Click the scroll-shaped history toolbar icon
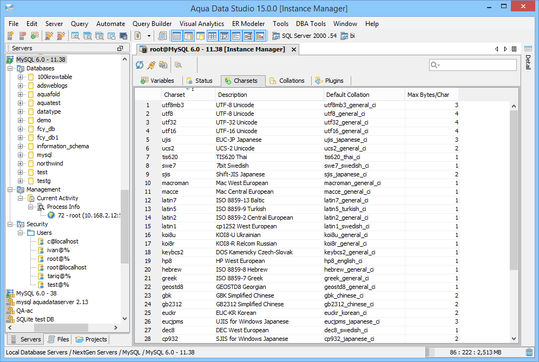 click(x=162, y=35)
